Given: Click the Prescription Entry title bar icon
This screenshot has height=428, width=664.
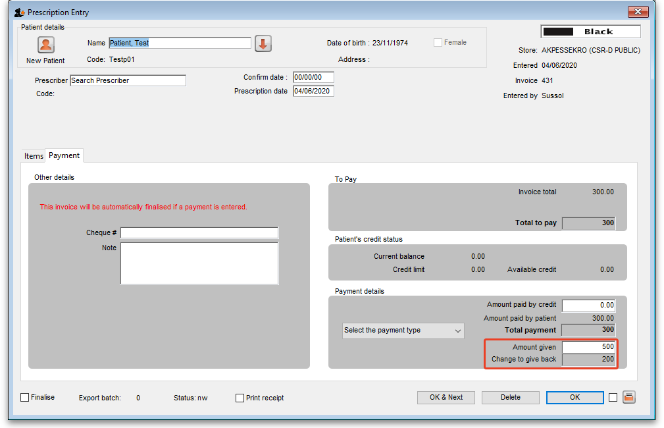Looking at the screenshot, I should tap(19, 13).
